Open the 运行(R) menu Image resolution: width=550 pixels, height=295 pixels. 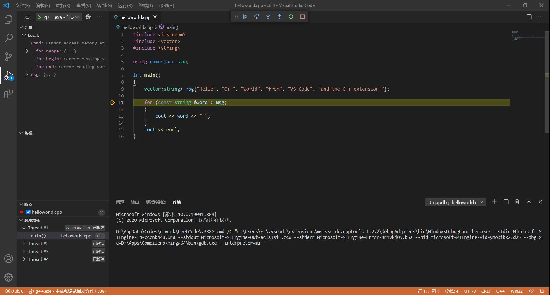[125, 5]
